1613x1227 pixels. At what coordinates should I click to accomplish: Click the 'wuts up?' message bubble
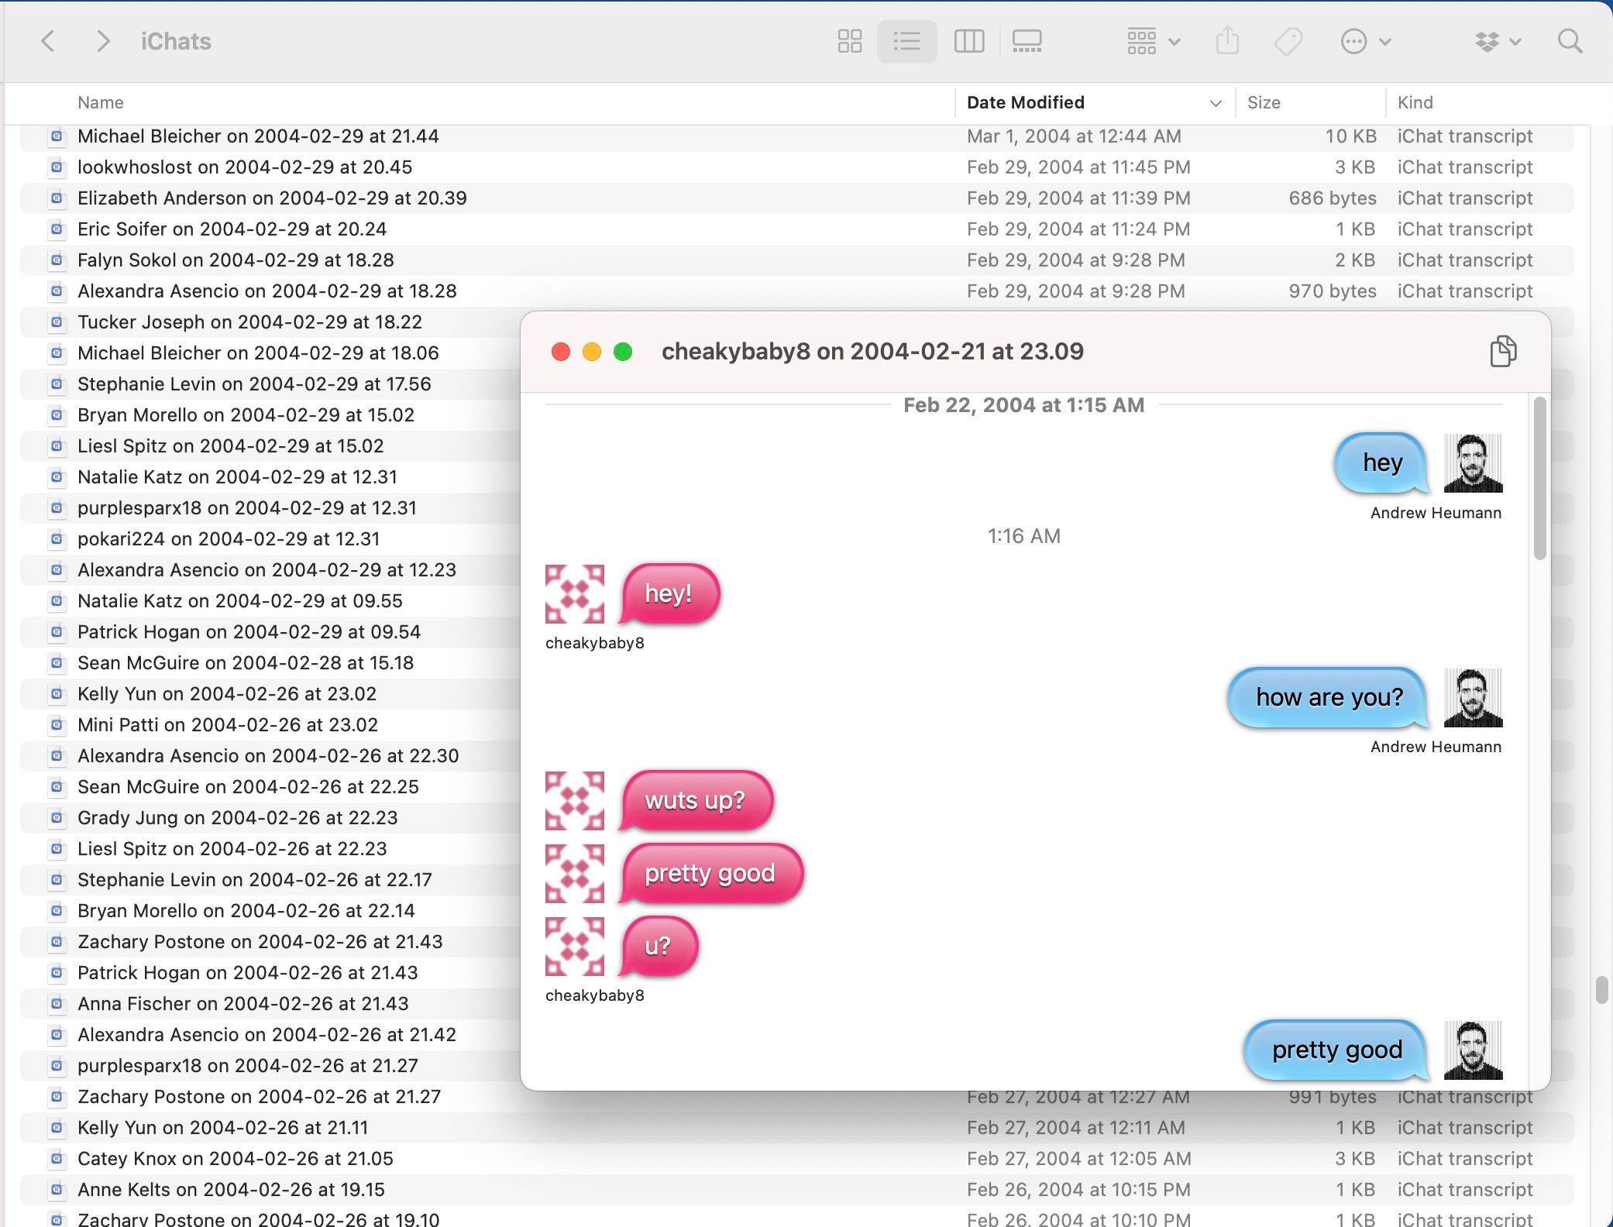coord(695,800)
